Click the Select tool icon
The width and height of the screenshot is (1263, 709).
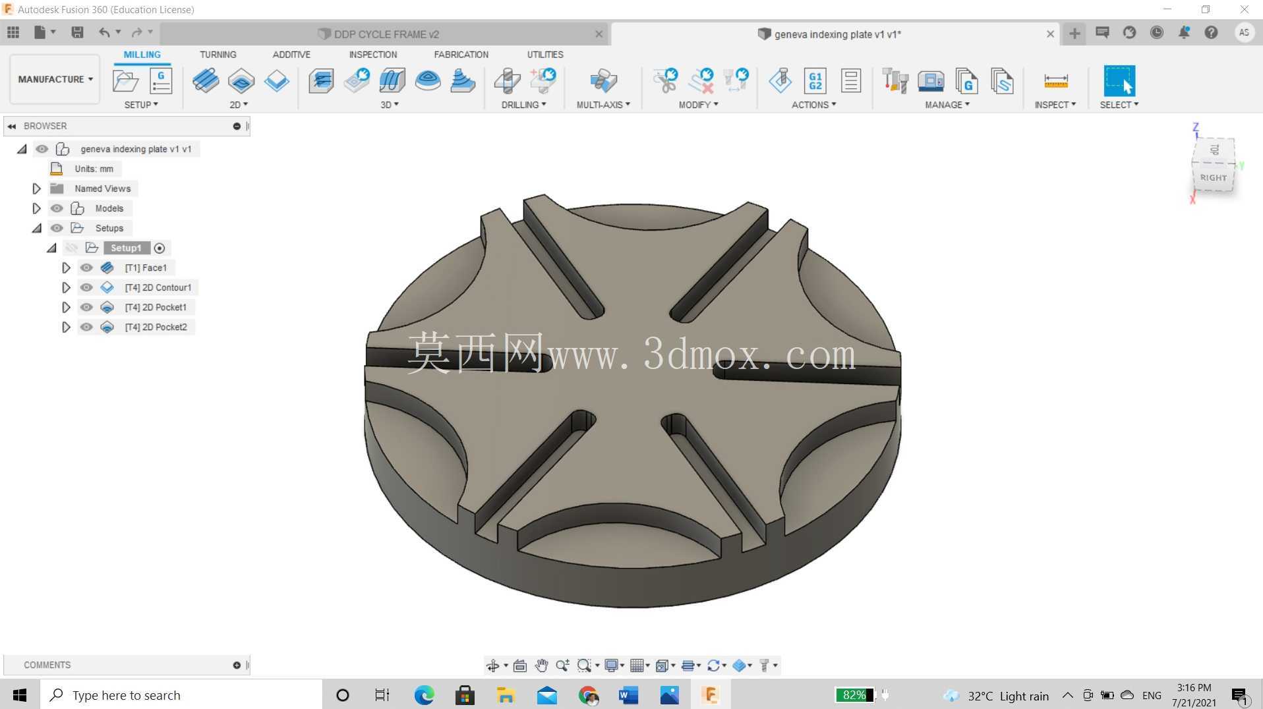[1119, 81]
